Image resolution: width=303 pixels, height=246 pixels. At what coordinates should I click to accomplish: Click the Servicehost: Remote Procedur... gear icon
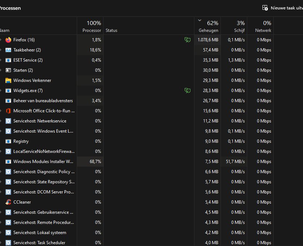8,222
